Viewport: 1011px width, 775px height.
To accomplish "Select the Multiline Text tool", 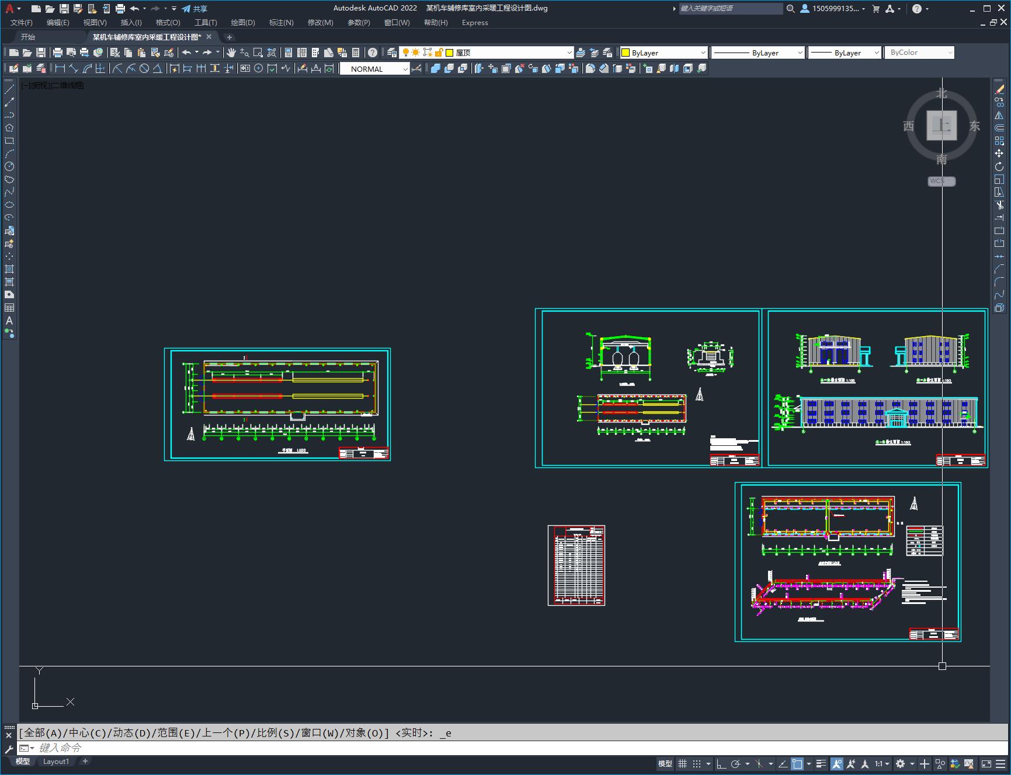I will 9,320.
